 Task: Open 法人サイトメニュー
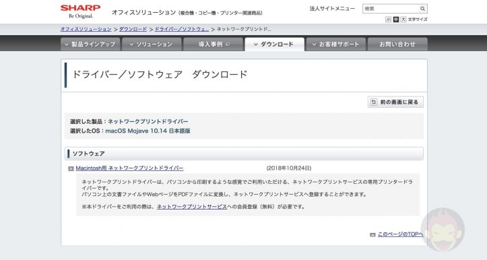pyautogui.click(x=332, y=9)
